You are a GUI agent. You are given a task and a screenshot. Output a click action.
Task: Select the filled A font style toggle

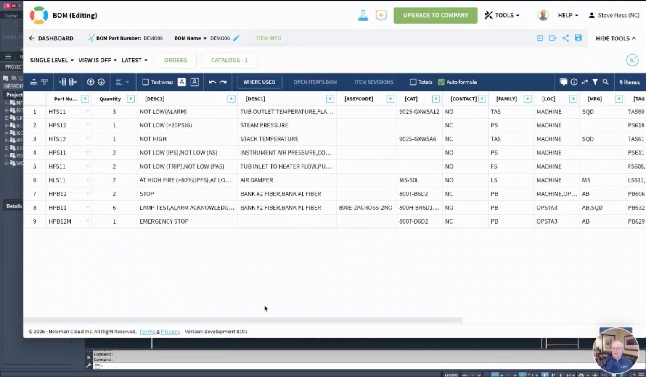coord(182,82)
